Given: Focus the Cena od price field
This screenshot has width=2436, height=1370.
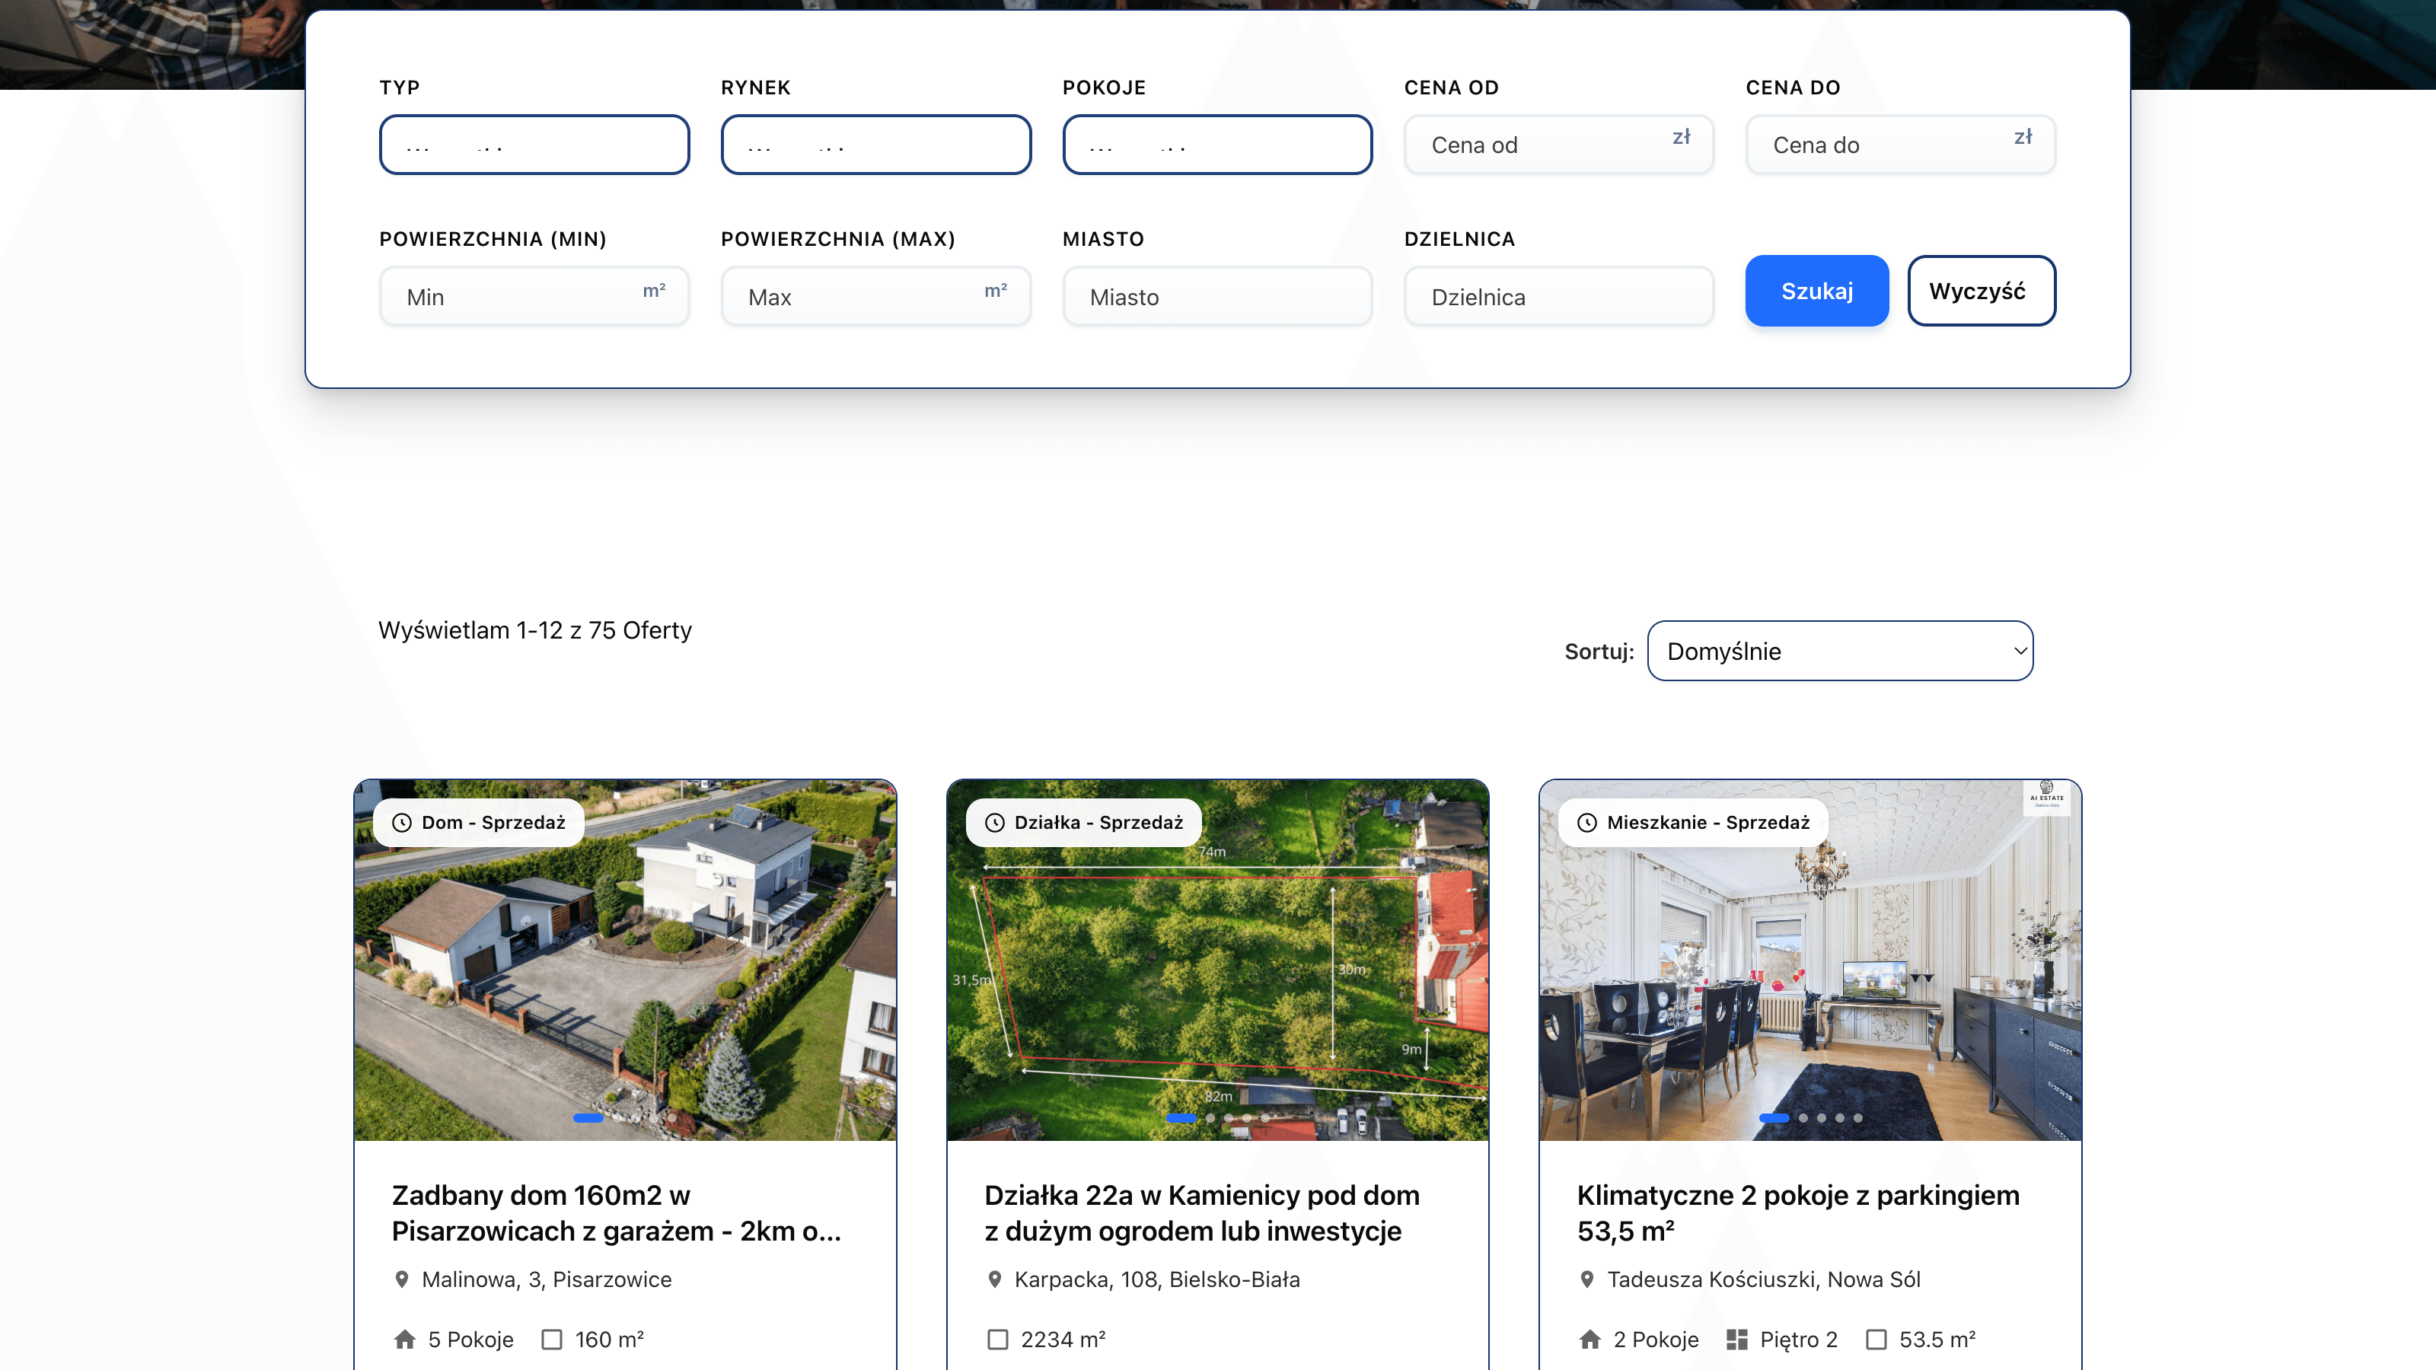Looking at the screenshot, I should coord(1558,145).
